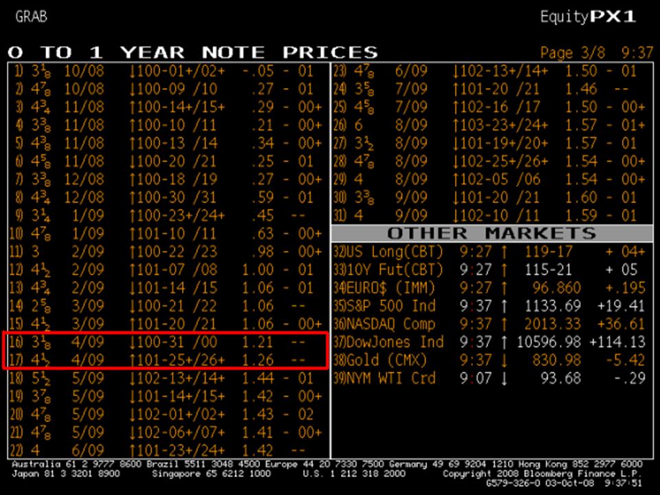Click the 10Y Fut price 115-21

click(549, 269)
